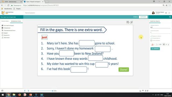
Task: Open the font size 40 dropdown
Action: [161, 44]
